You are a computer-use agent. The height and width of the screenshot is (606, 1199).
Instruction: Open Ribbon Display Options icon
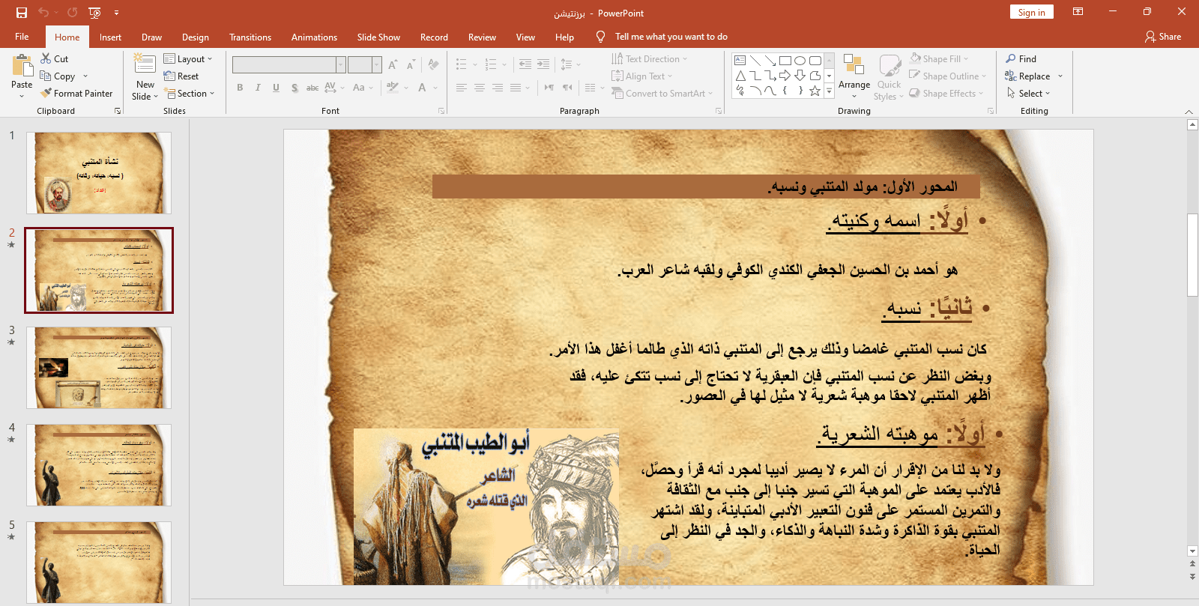click(1078, 12)
